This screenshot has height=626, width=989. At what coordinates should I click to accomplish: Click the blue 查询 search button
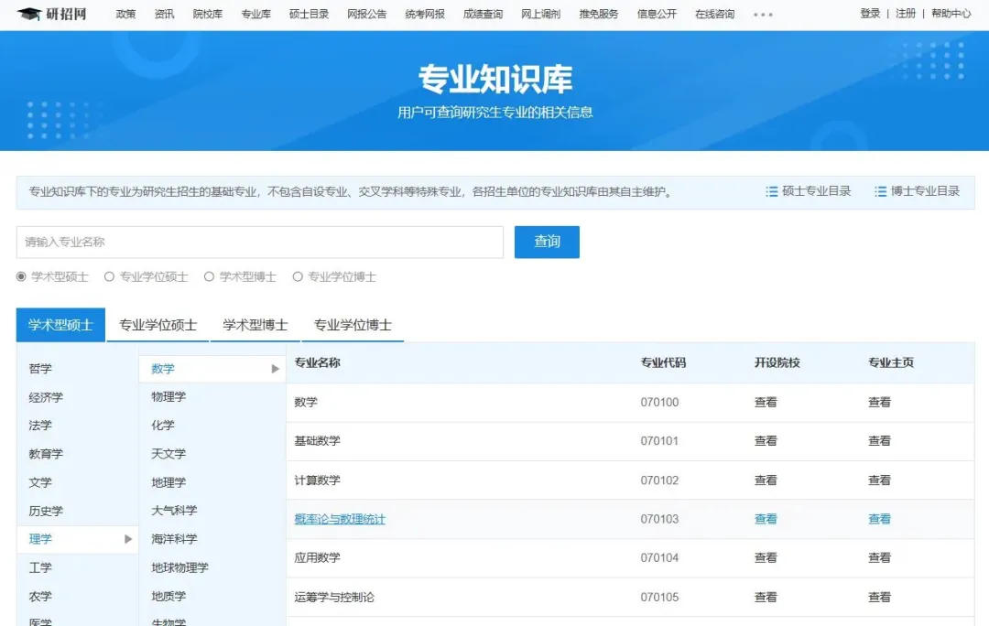click(x=547, y=243)
